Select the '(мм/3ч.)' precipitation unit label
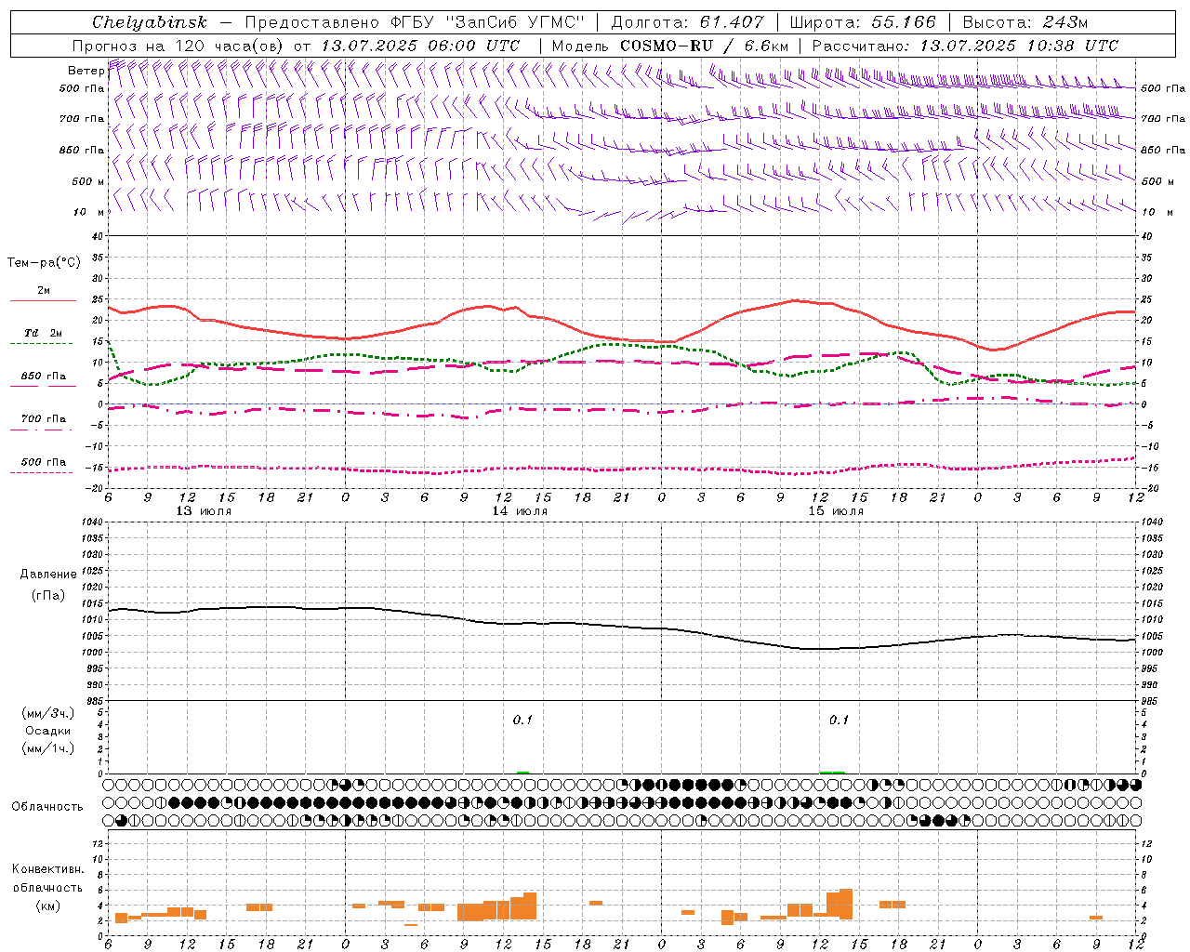Image resolution: width=1190 pixels, height=952 pixels. (47, 713)
